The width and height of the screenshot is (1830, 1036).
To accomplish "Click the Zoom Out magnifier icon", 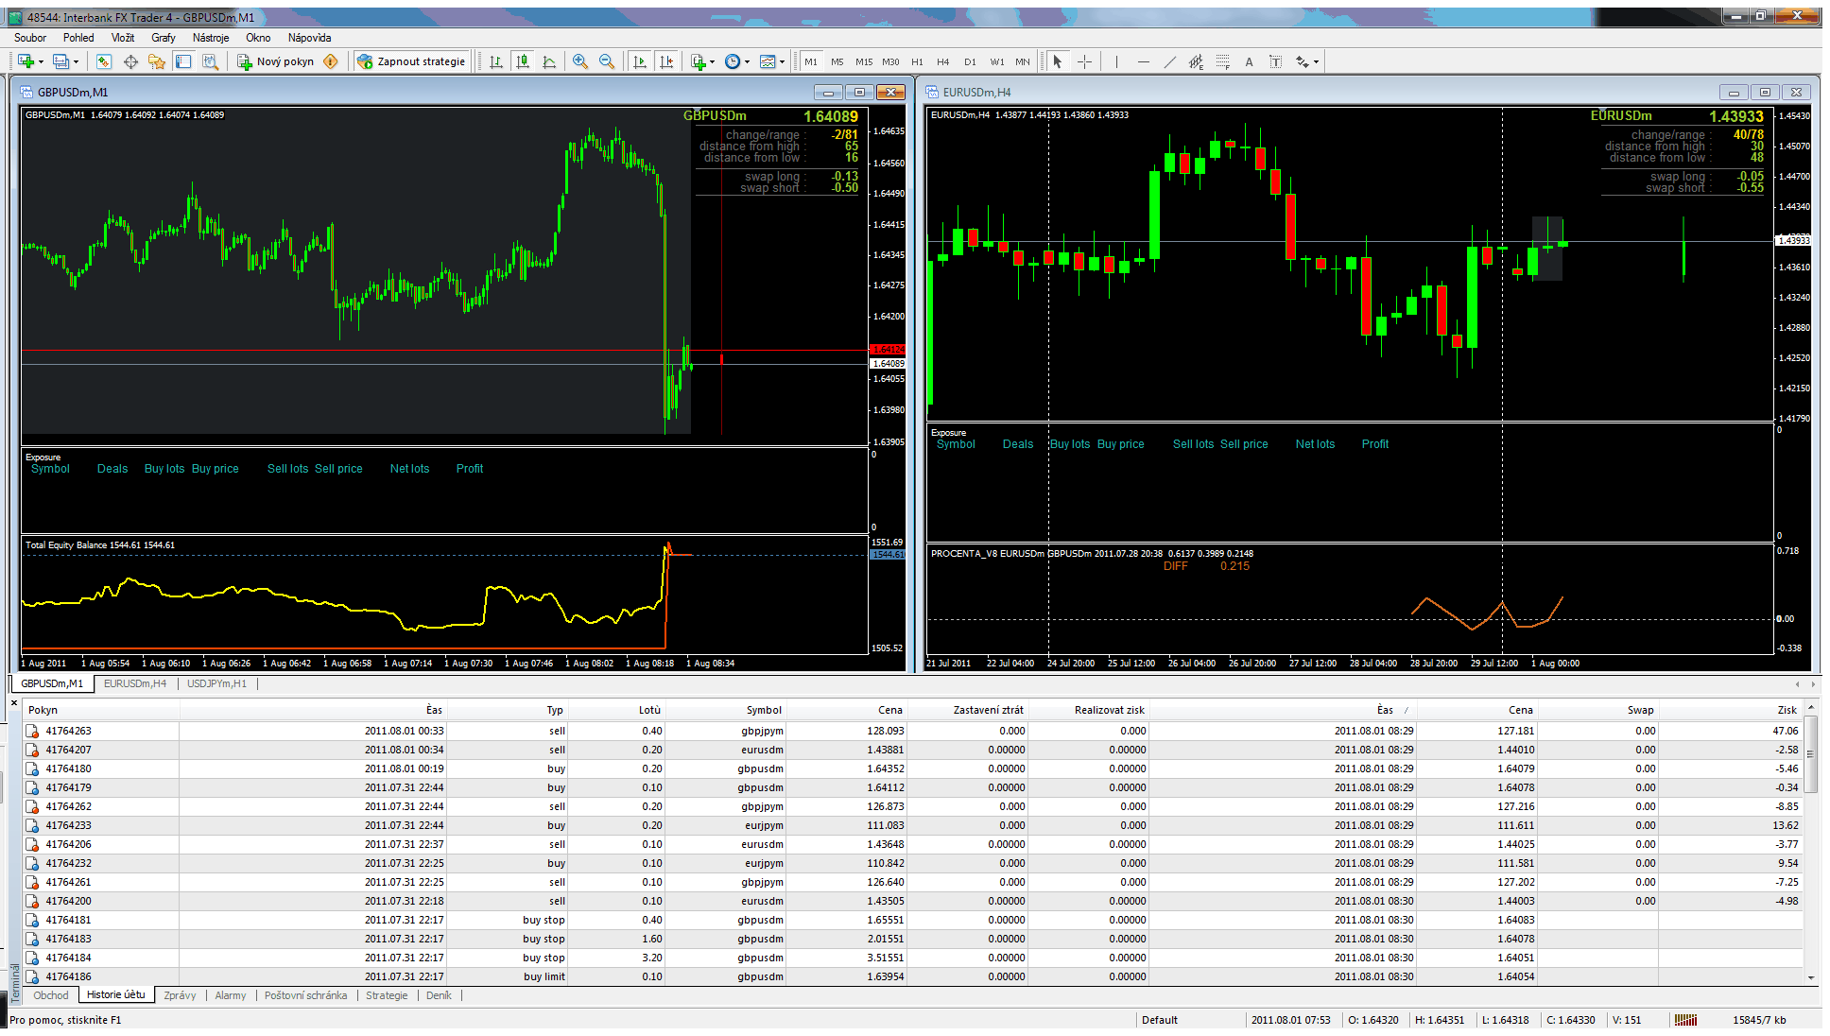I will [607, 61].
